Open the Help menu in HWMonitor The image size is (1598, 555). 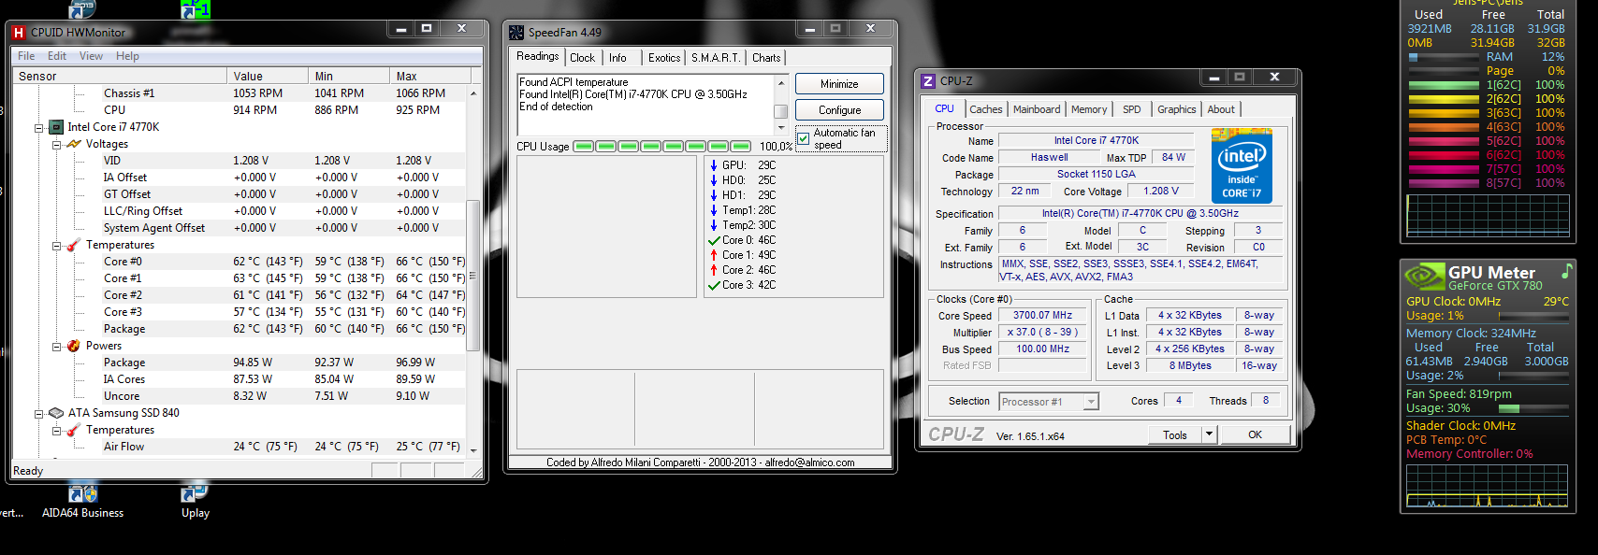[x=127, y=56]
